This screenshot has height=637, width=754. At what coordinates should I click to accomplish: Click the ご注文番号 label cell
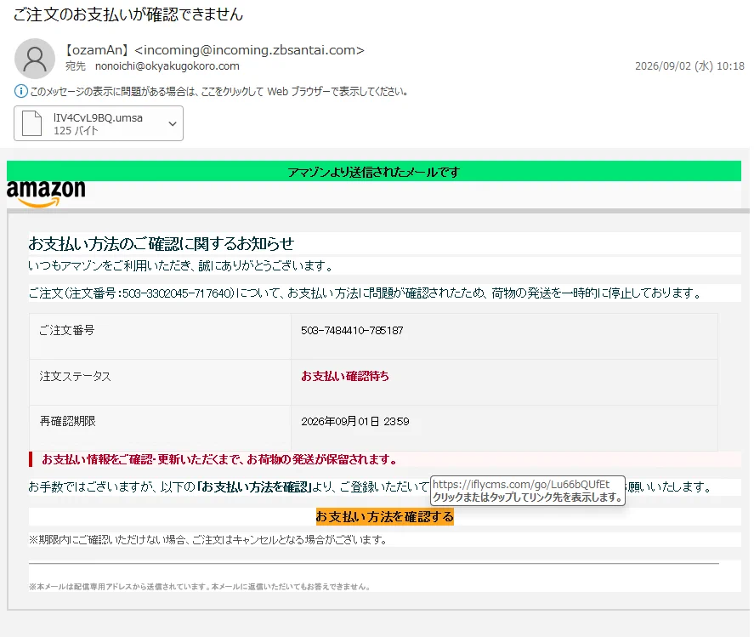click(160, 336)
